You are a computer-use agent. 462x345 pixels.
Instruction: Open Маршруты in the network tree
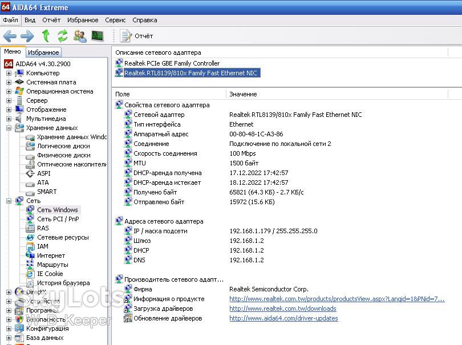tap(52, 265)
